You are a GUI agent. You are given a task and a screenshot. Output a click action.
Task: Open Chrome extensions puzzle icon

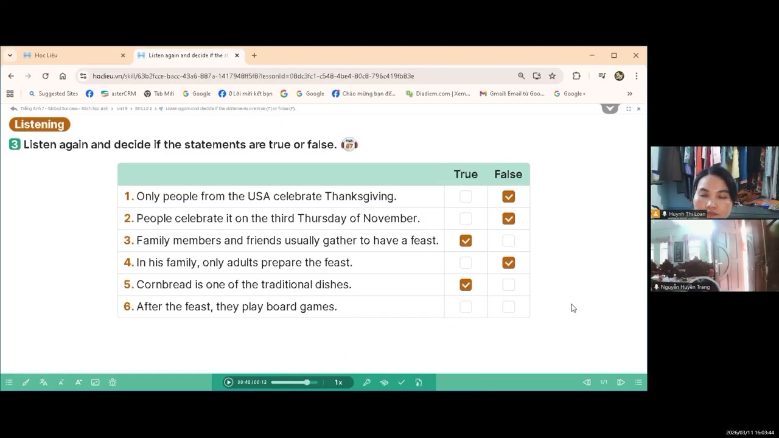[576, 76]
